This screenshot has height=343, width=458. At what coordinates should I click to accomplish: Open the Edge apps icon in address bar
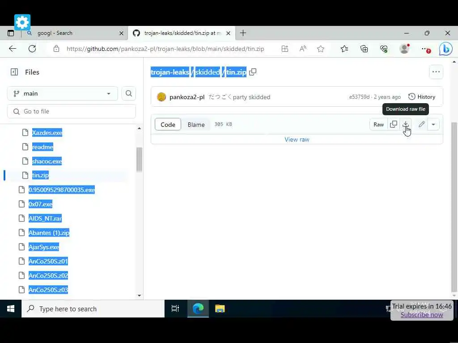[285, 49]
